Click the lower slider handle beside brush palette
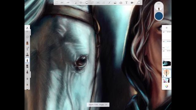This screenshot has width=196, height=110. click(30, 75)
